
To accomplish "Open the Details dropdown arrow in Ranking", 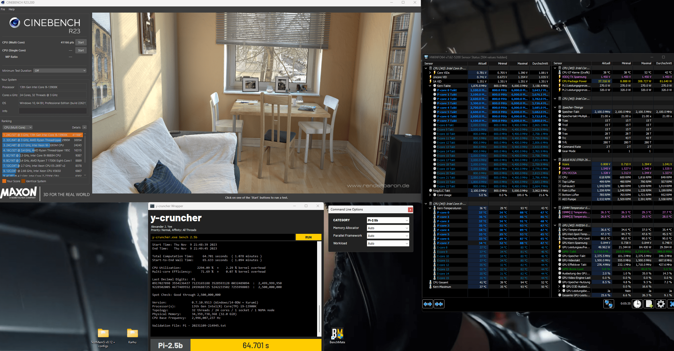I will pos(84,127).
